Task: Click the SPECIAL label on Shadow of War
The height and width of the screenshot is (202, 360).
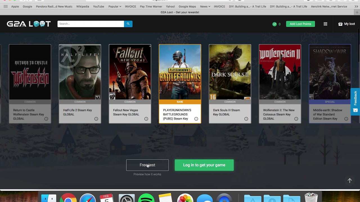Action: pos(330,102)
